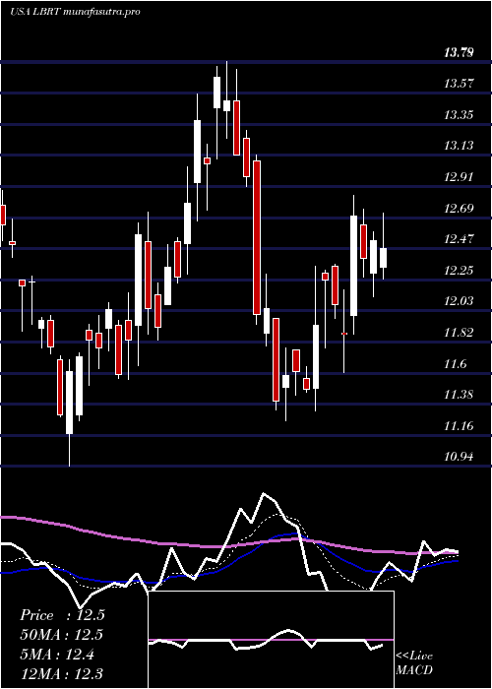Click the Live MACD inset chart

(271, 640)
